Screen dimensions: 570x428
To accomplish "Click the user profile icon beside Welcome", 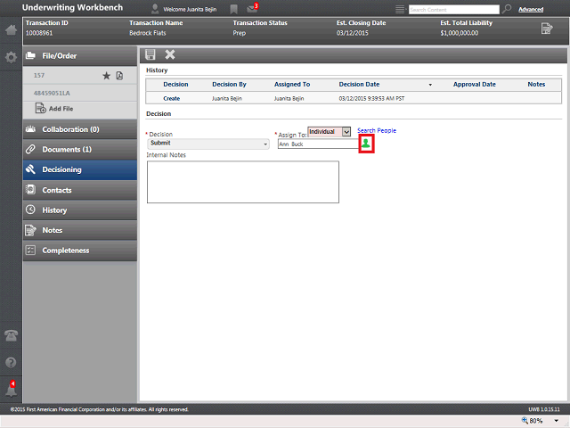I will (155, 9).
